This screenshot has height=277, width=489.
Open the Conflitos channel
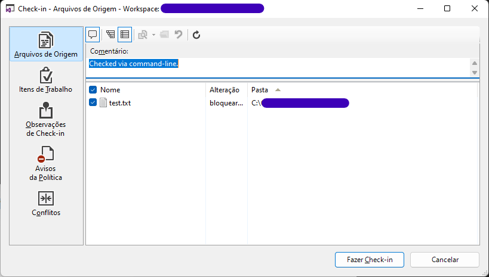46,204
